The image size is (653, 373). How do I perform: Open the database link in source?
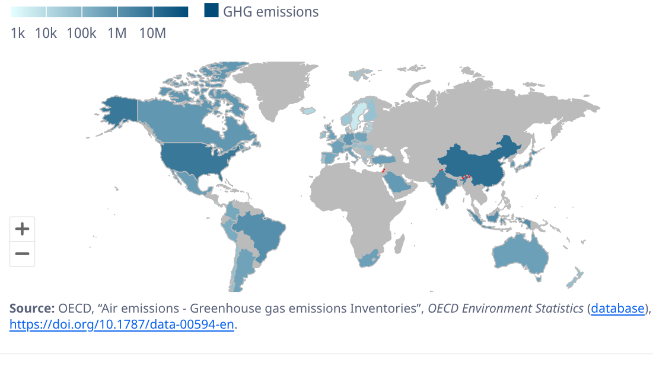tap(617, 308)
